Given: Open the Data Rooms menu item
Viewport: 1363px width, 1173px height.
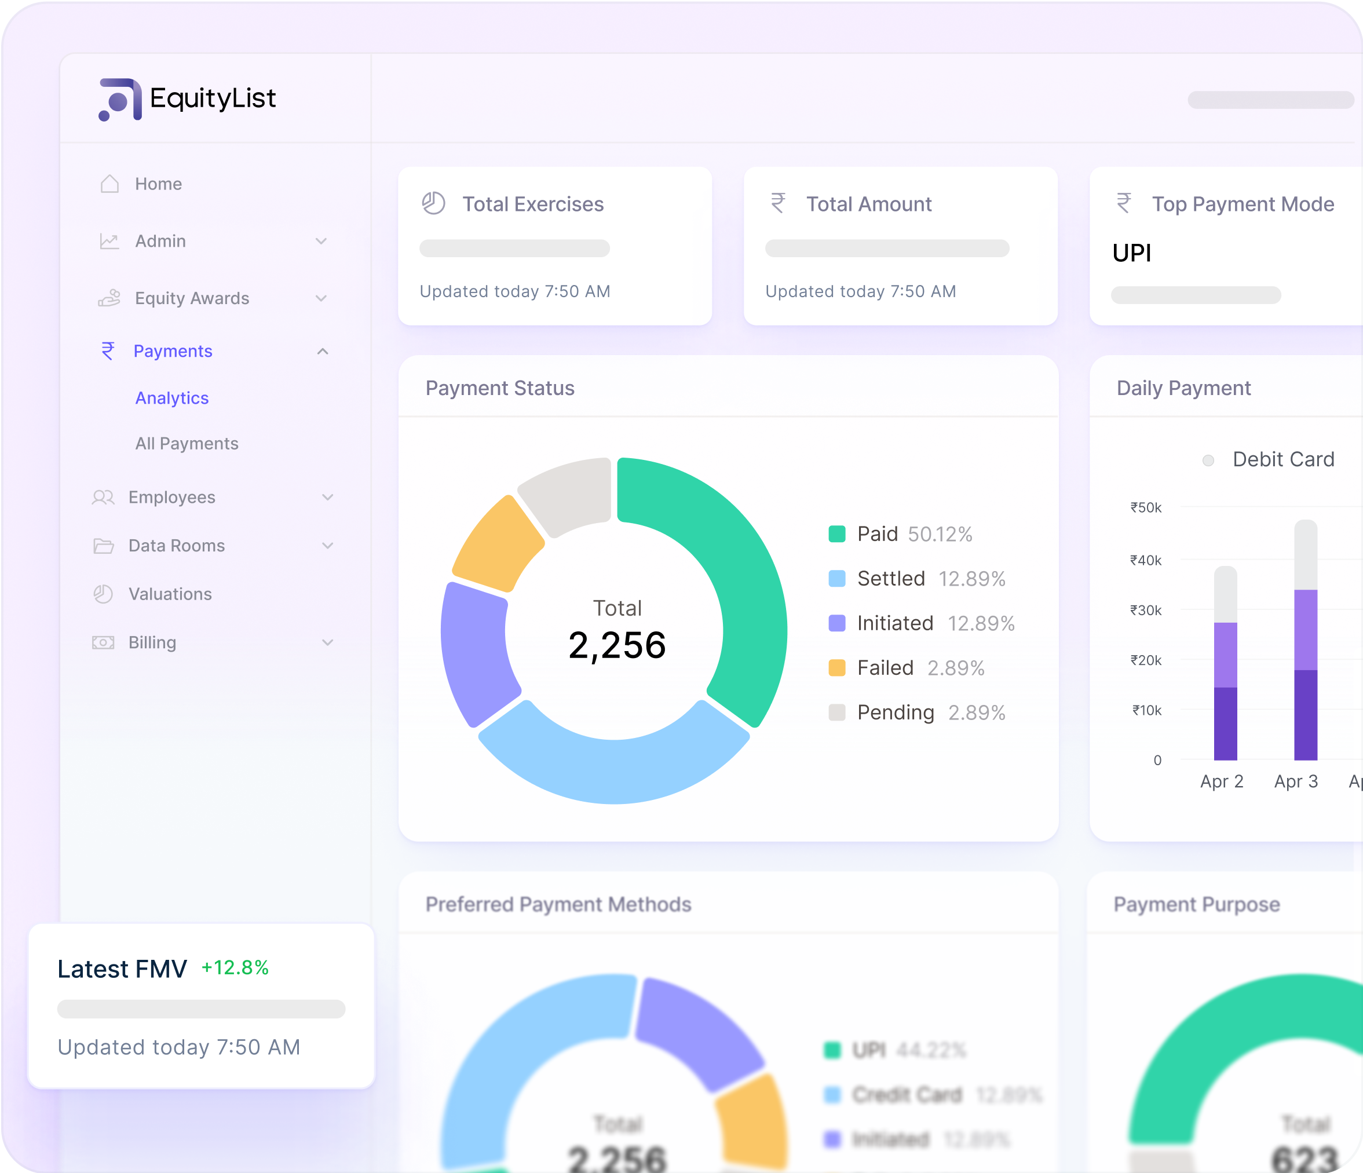Looking at the screenshot, I should coord(177,546).
